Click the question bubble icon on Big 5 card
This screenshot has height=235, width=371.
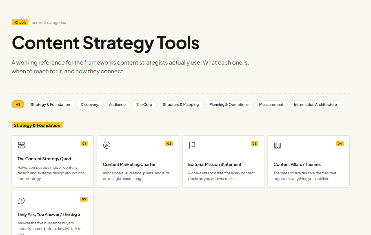[x=21, y=201]
